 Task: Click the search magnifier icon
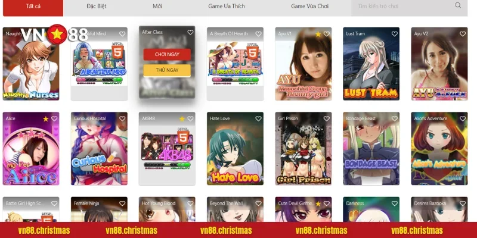click(458, 5)
